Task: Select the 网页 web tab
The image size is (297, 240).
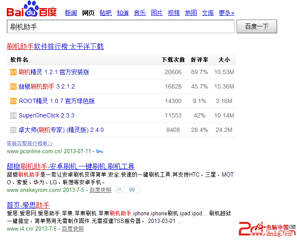Action: [x=88, y=13]
